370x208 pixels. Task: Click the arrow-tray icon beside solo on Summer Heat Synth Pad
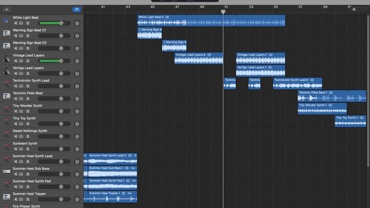pyautogui.click(x=28, y=187)
